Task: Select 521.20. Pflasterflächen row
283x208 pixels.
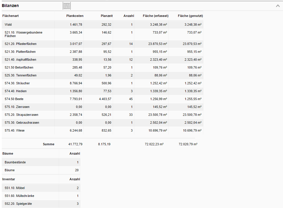Action: click(x=102, y=44)
